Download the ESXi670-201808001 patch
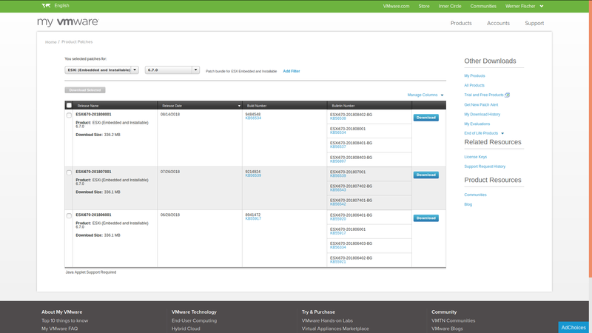The image size is (592, 333). coord(426,118)
